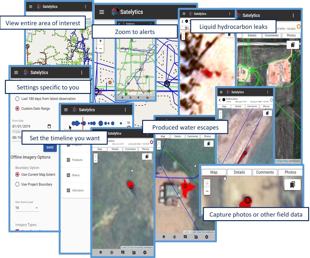Image resolution: width=310 pixels, height=258 pixels.
Task: Open hamburger menu in the settings window
Action: click(x=16, y=72)
